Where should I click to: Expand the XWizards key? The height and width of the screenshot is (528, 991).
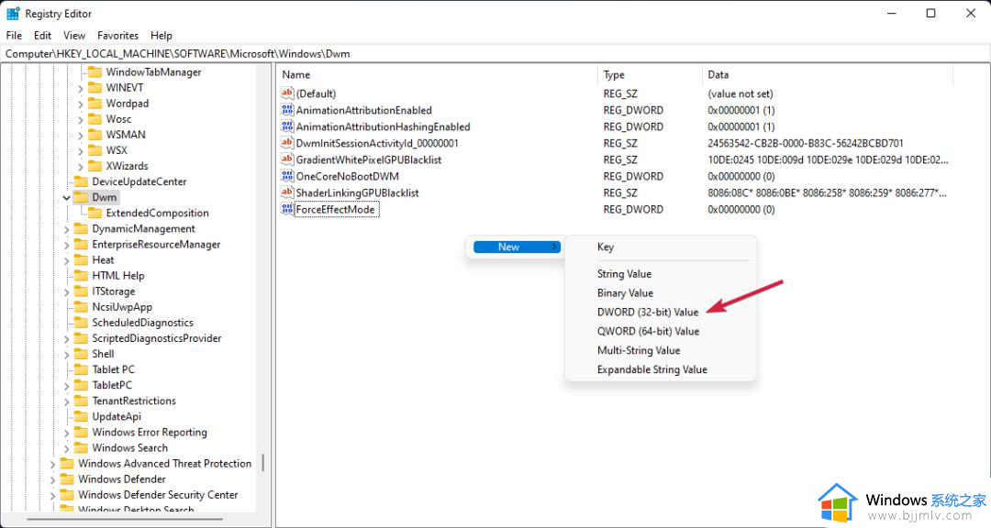[x=80, y=167]
